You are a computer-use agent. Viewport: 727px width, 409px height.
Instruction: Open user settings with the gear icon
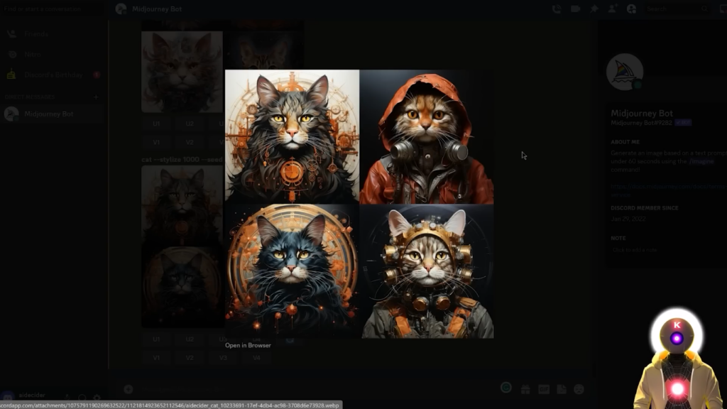click(x=97, y=398)
